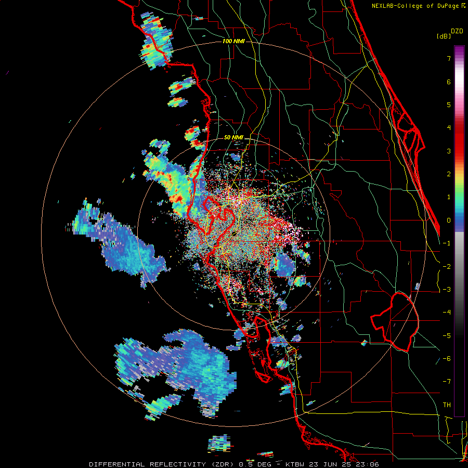Click the -5 dB scale value

pos(447,336)
